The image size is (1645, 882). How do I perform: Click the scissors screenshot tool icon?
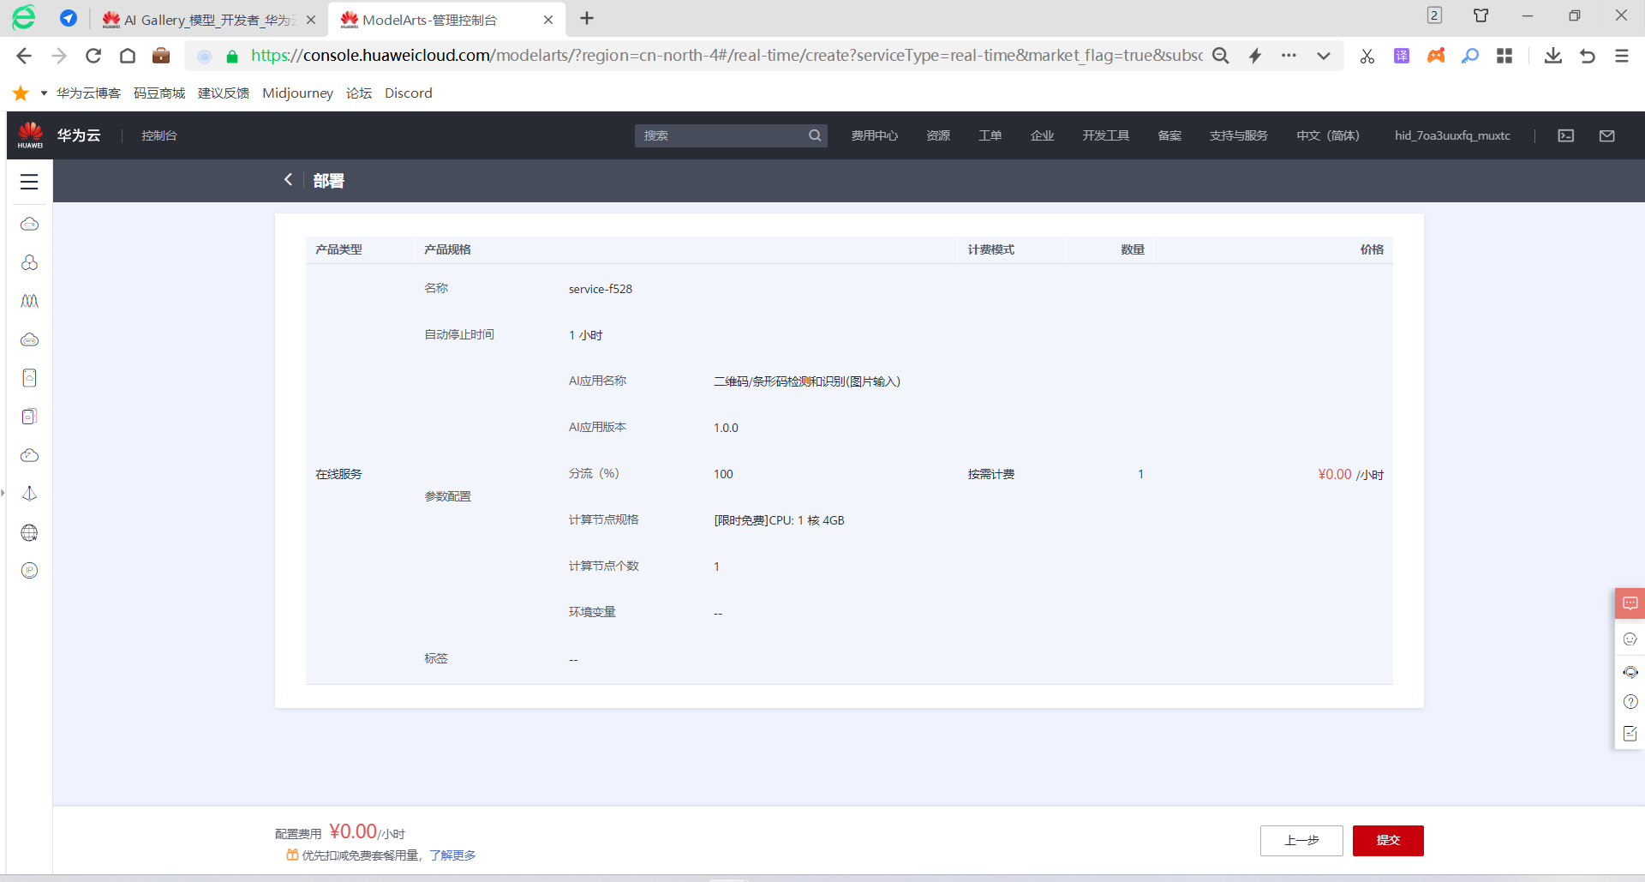(1367, 56)
